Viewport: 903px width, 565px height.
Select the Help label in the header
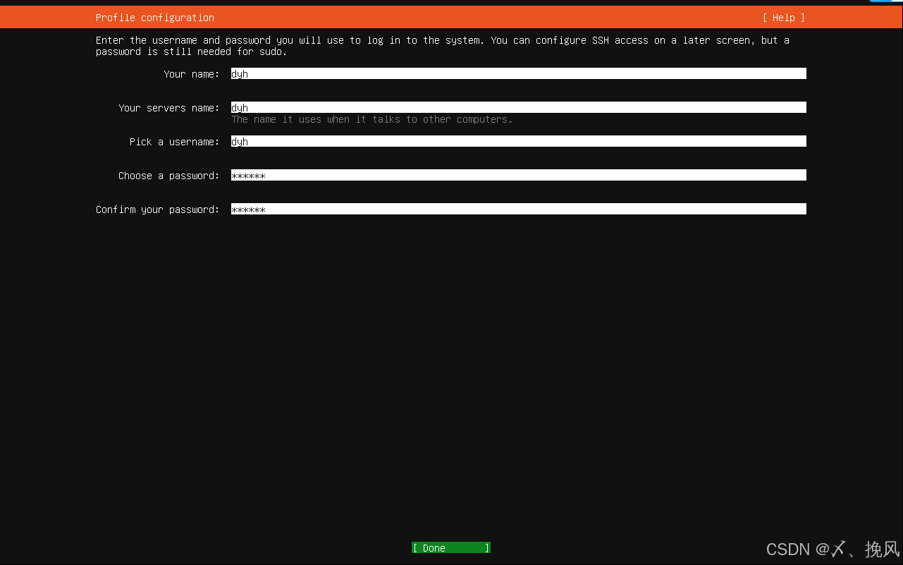(x=782, y=17)
